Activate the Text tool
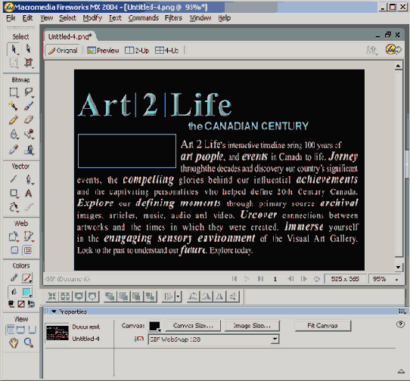The height and width of the screenshot is (381, 410). point(29,193)
